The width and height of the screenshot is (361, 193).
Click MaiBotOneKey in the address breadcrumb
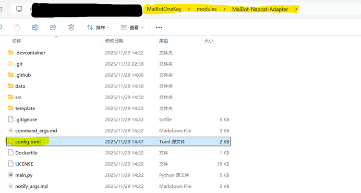tap(164, 9)
